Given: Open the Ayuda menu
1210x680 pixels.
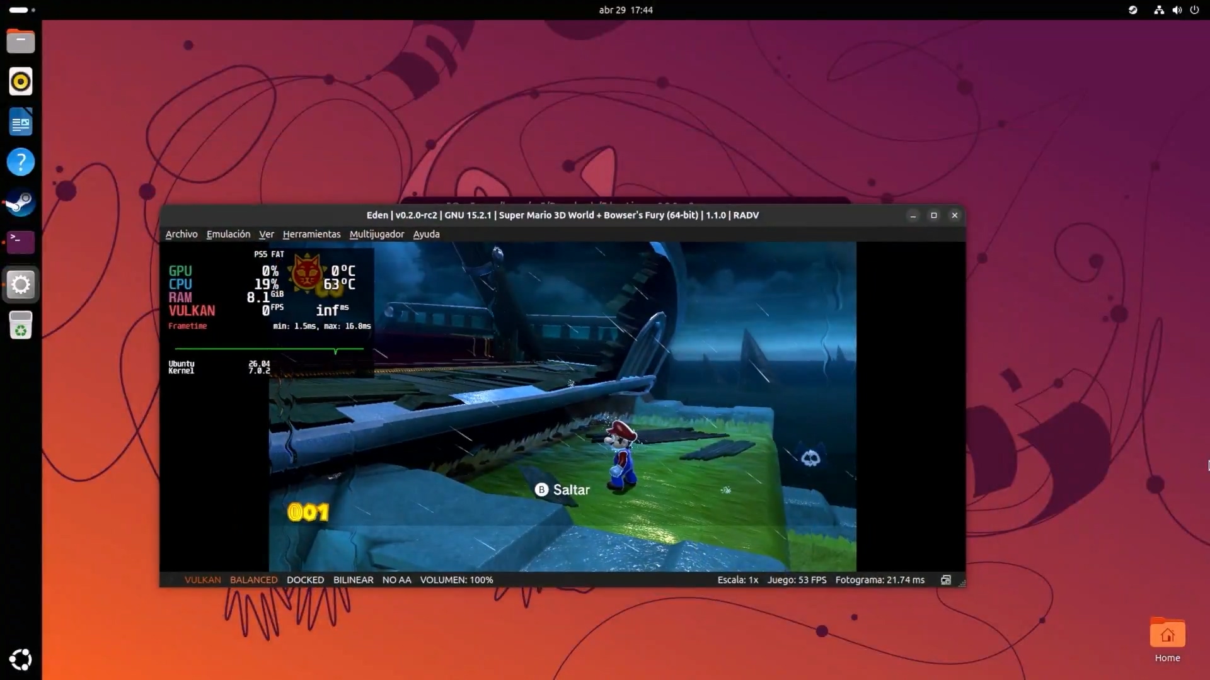Looking at the screenshot, I should coord(427,234).
